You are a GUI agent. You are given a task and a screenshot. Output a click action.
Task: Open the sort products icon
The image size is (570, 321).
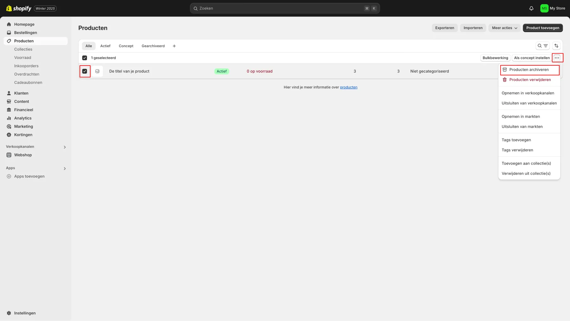click(556, 46)
